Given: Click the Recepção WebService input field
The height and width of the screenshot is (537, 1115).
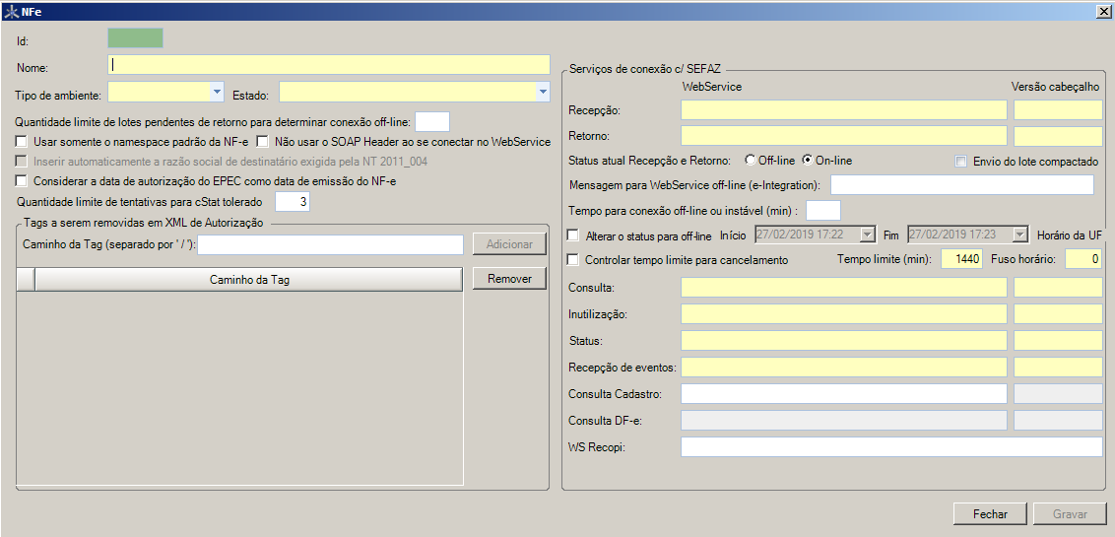Looking at the screenshot, I should (843, 109).
